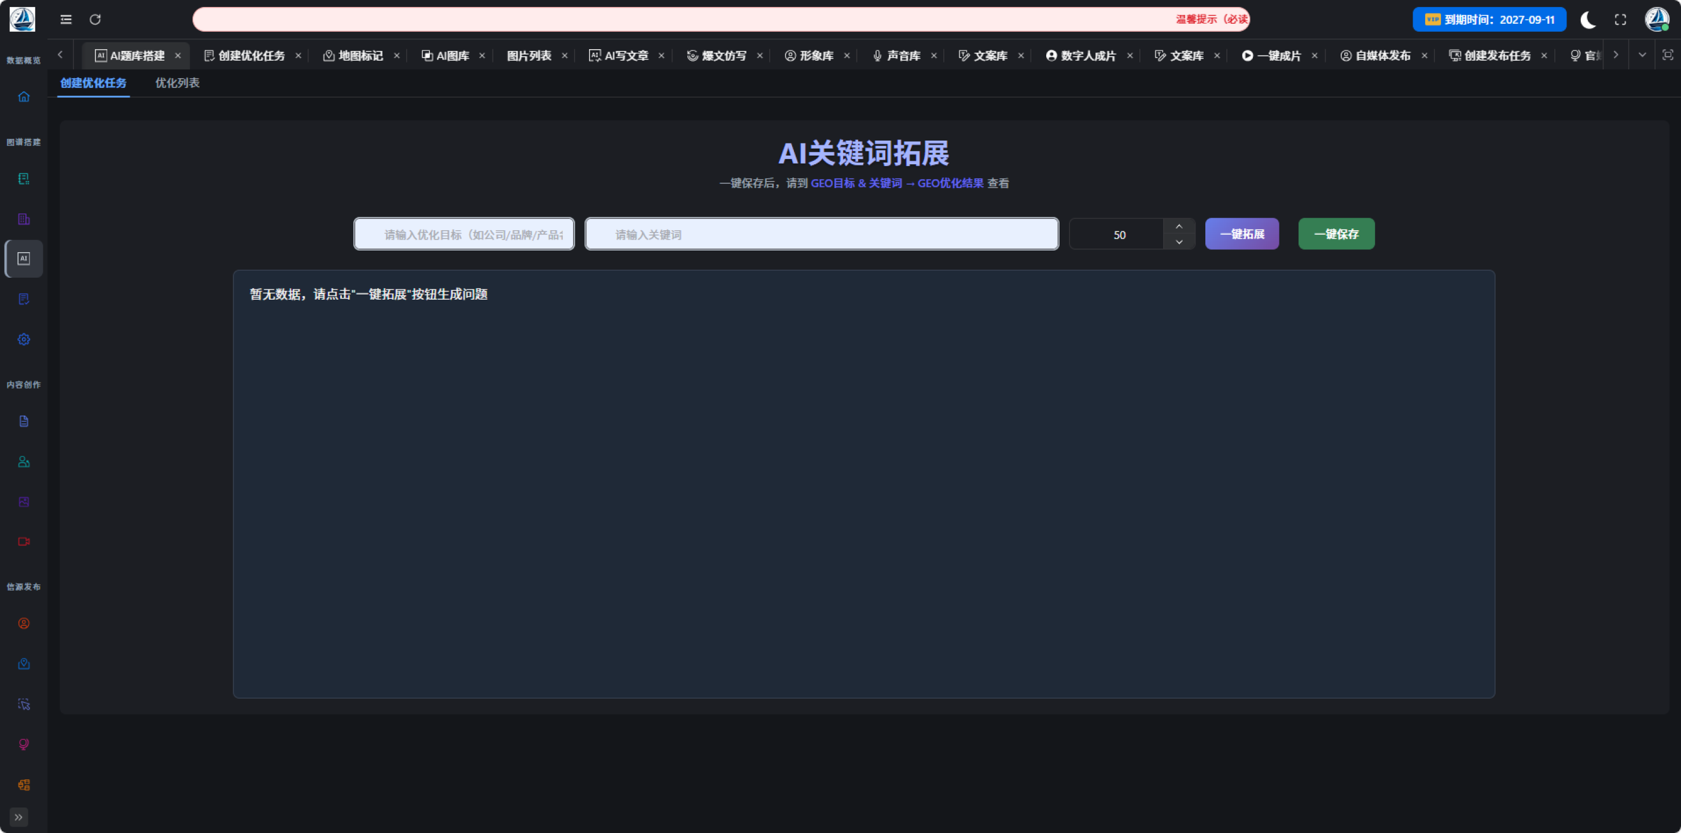Increase the count with the up stepper arrow

point(1179,226)
